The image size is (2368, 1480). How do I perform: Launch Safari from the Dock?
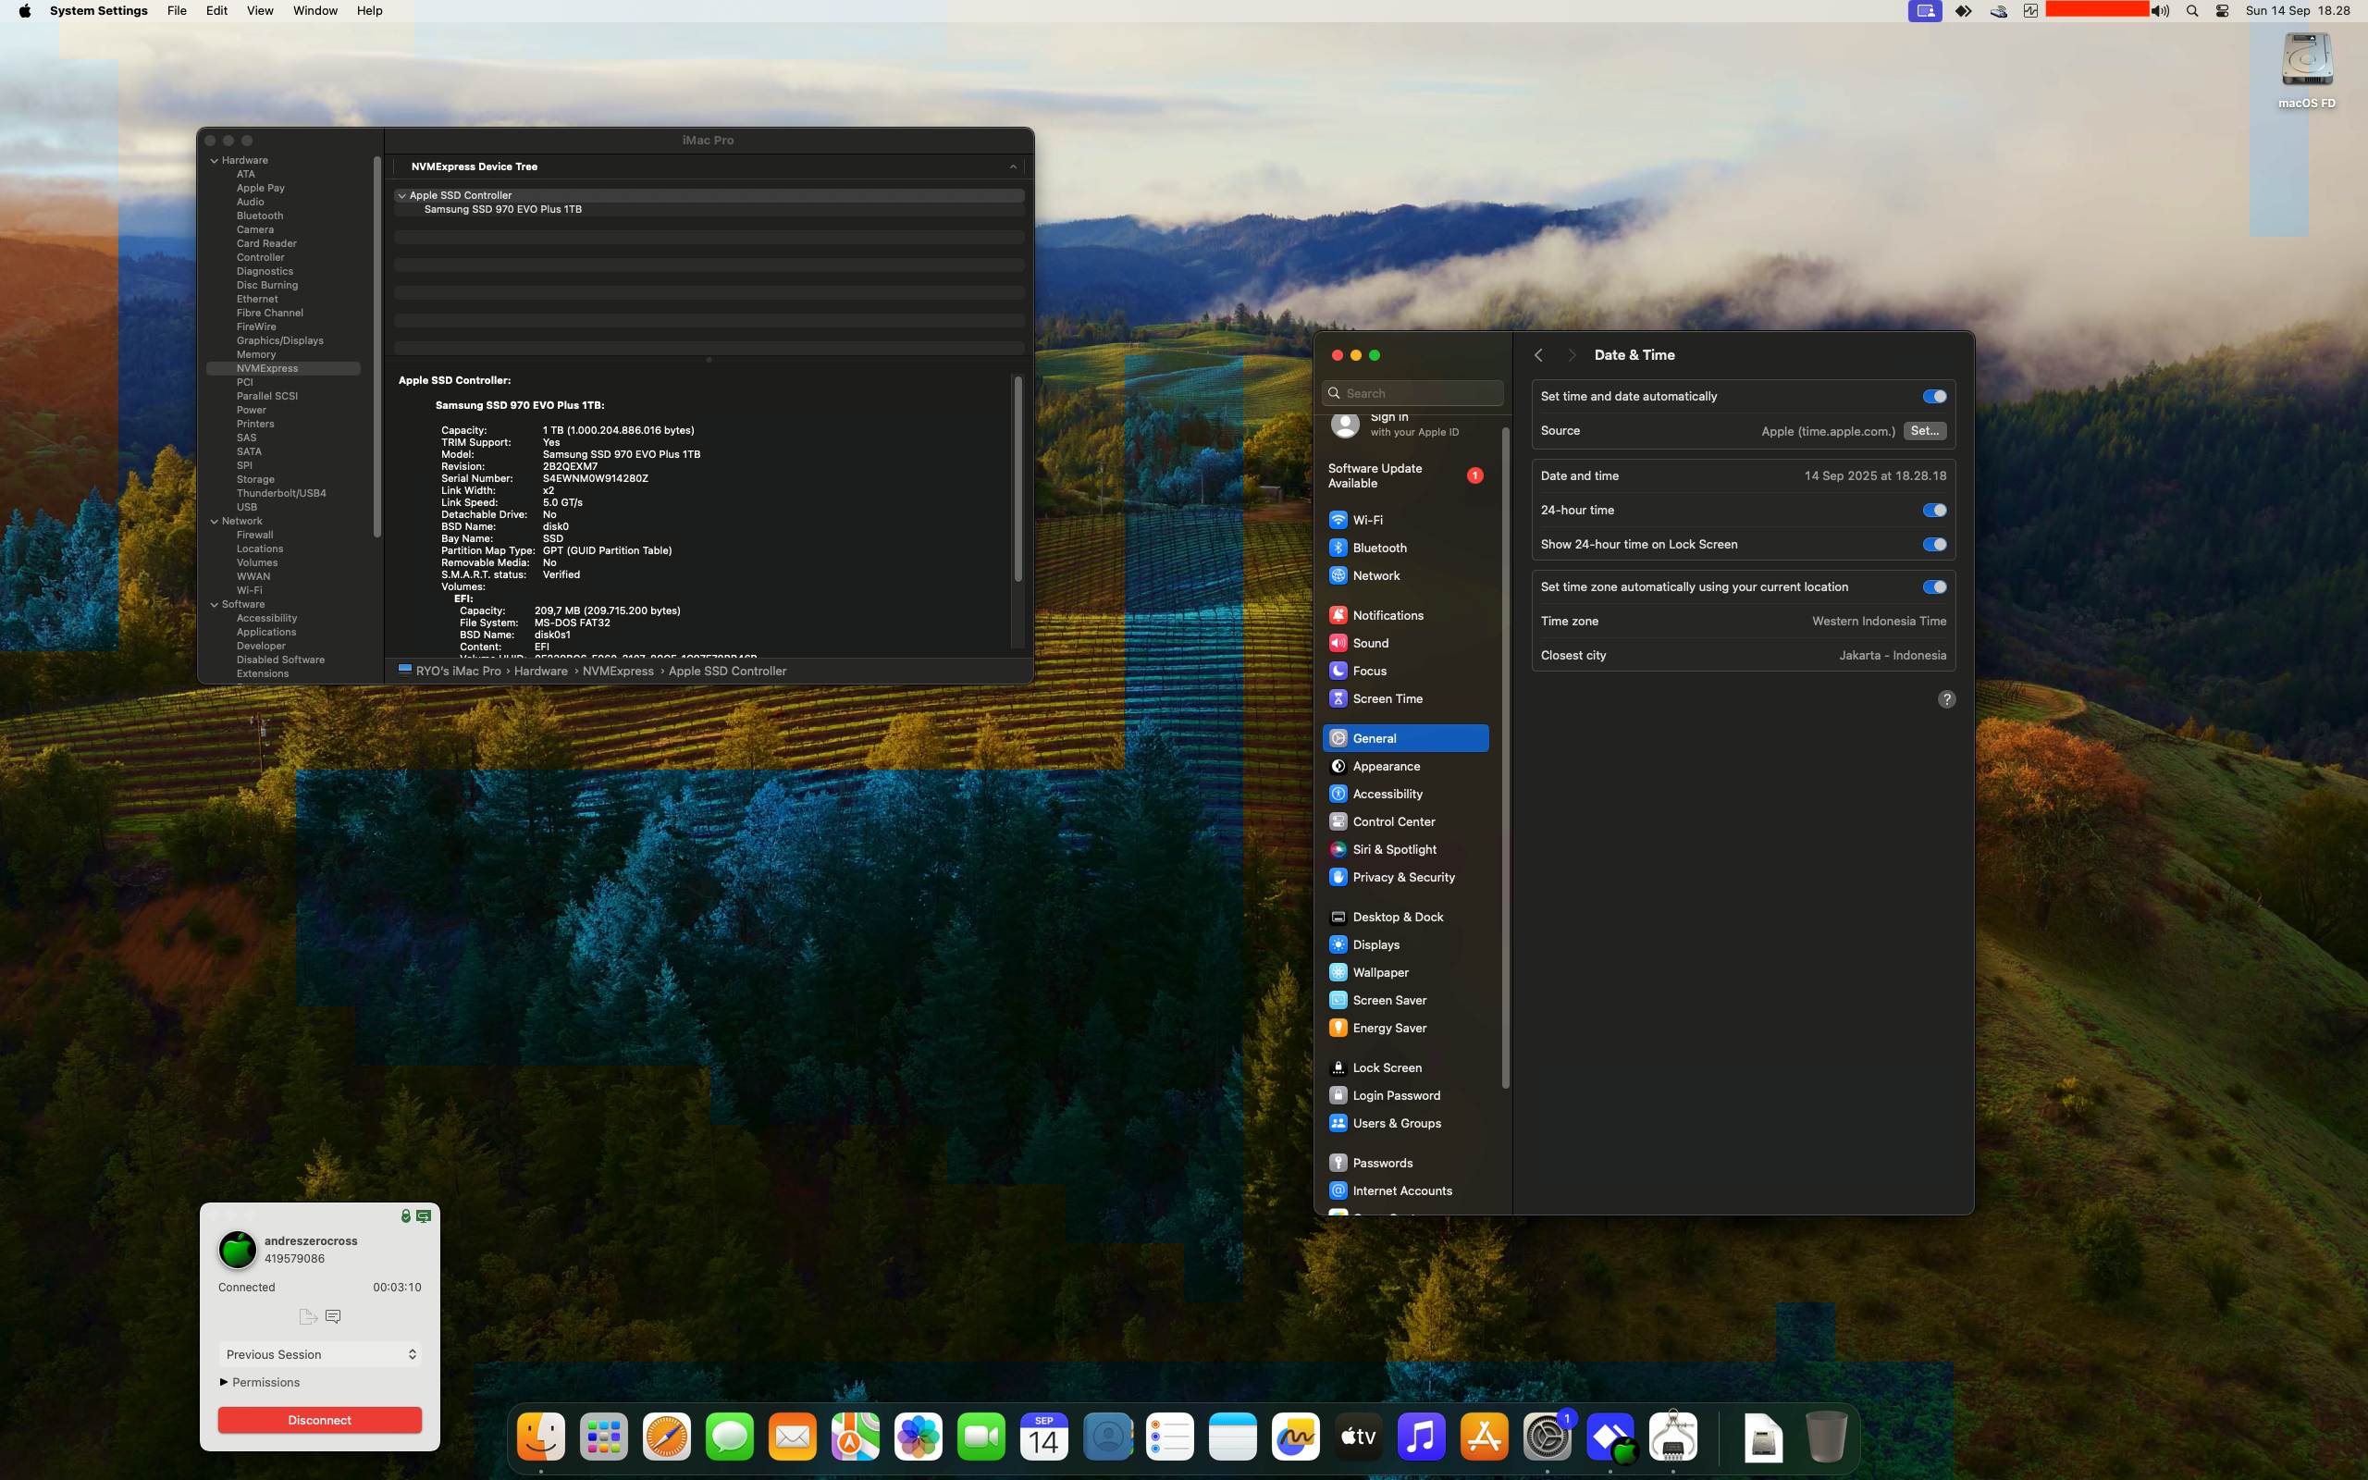(666, 1437)
